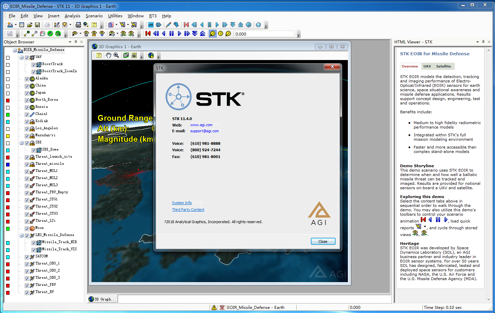This screenshot has width=495, height=313.
Task: Open the globe manager icon in 3D toolbar
Action: pos(151,55)
